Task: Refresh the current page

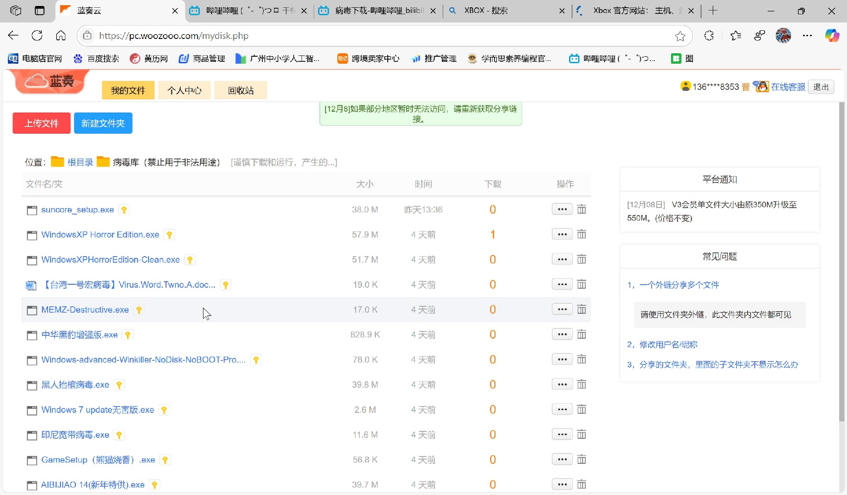Action: pyautogui.click(x=37, y=36)
